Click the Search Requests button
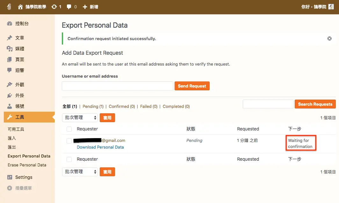This screenshot has height=203, width=339. [315, 104]
